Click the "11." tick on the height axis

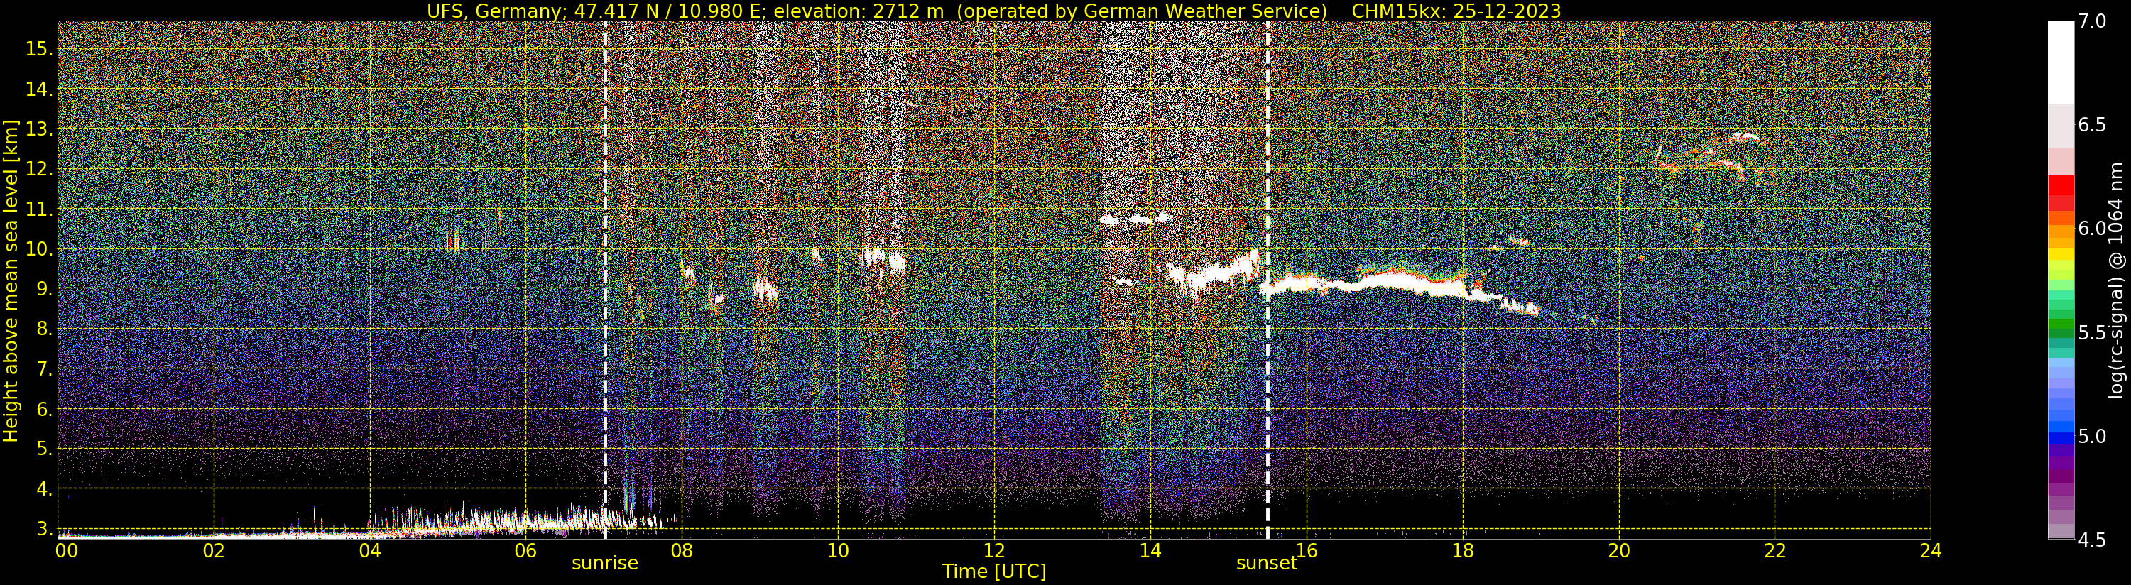coord(39,209)
